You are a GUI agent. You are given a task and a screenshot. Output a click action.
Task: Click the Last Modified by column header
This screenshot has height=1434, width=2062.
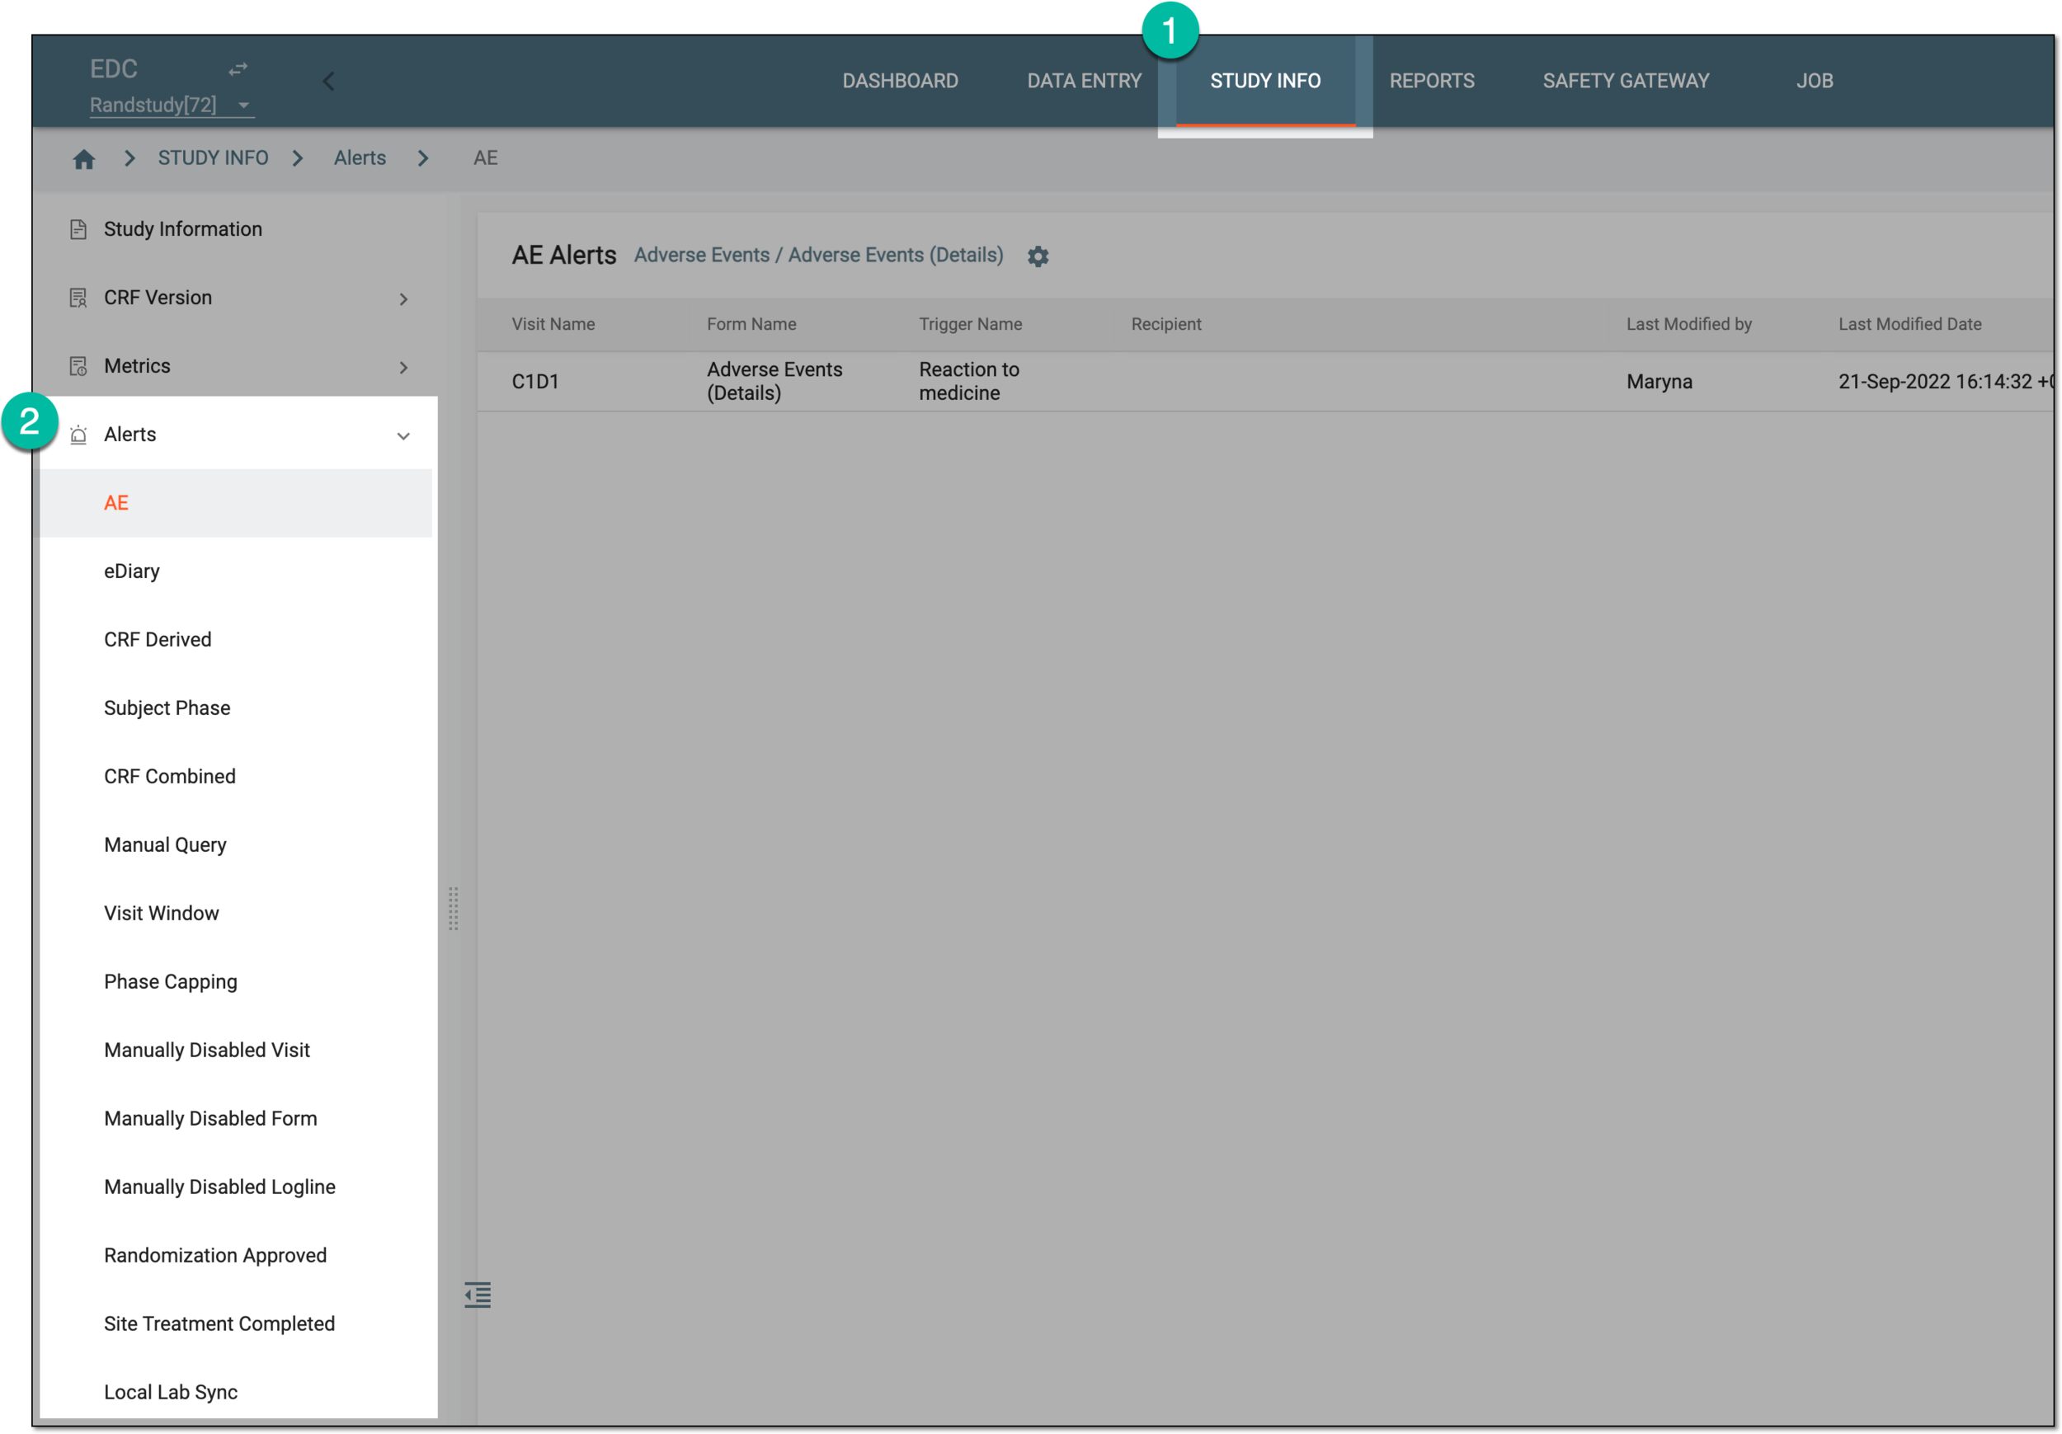pyautogui.click(x=1688, y=324)
